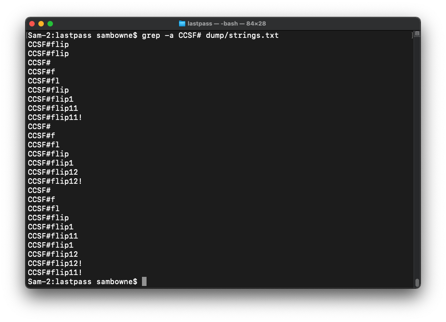The image size is (446, 322).
Task: Click the top "Sam-2:lastpass sambowne$" prompt
Action: (x=83, y=35)
